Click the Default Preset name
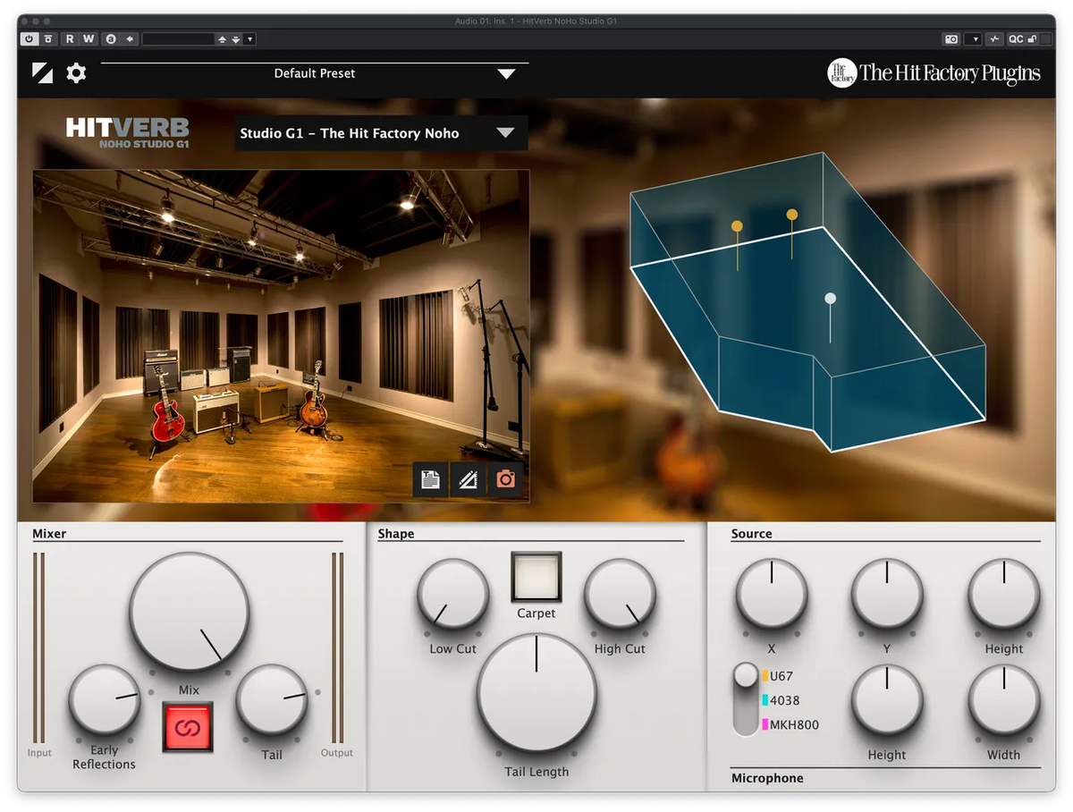The height and width of the screenshot is (812, 1073). (315, 73)
